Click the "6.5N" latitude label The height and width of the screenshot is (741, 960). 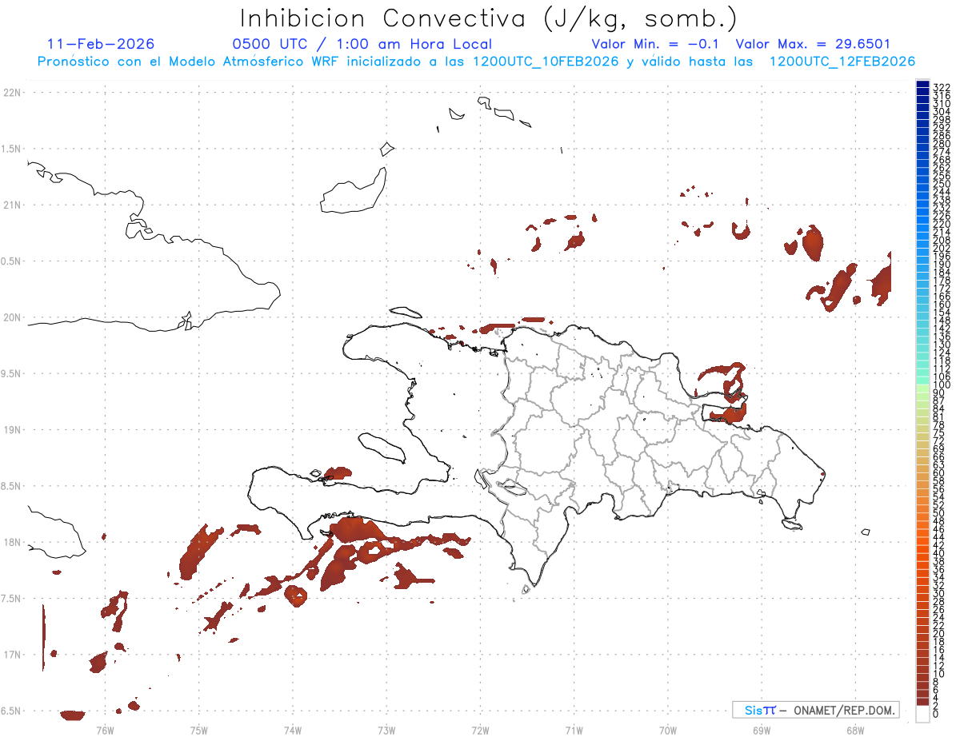pos(11,711)
